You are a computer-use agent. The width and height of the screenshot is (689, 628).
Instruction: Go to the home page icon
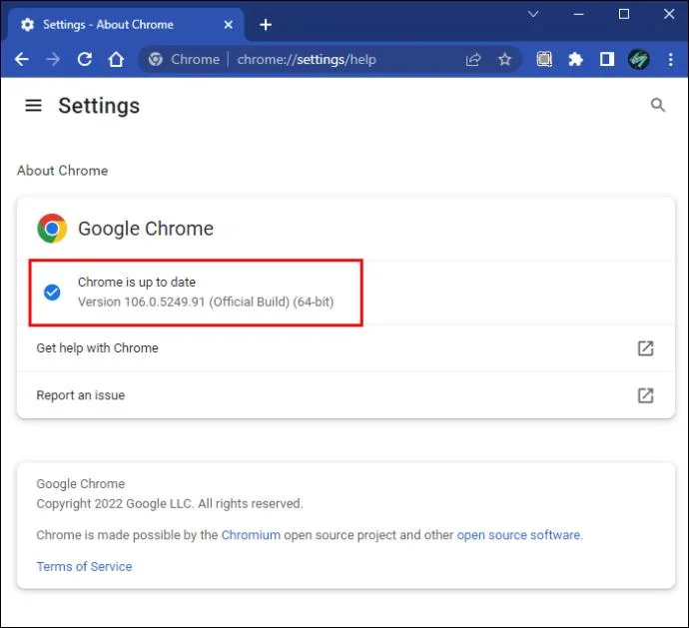116,60
